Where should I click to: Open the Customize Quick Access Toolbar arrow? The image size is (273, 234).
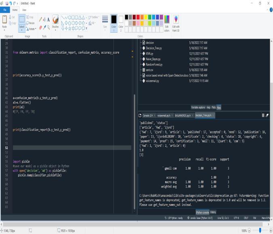click(x=17, y=4)
